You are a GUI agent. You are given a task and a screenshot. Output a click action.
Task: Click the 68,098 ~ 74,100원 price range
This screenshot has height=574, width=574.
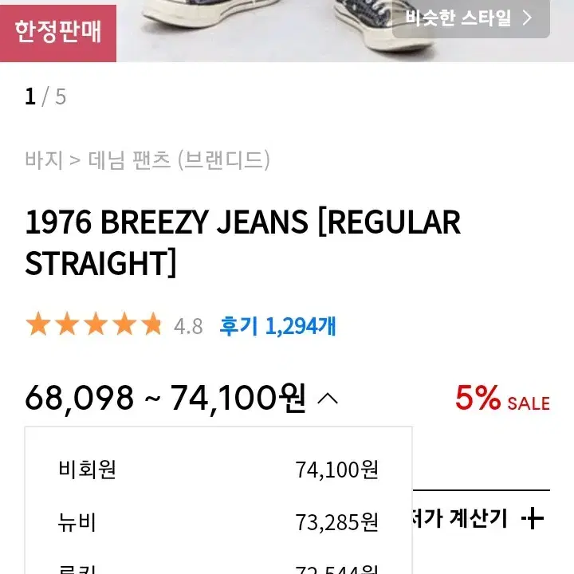click(165, 399)
